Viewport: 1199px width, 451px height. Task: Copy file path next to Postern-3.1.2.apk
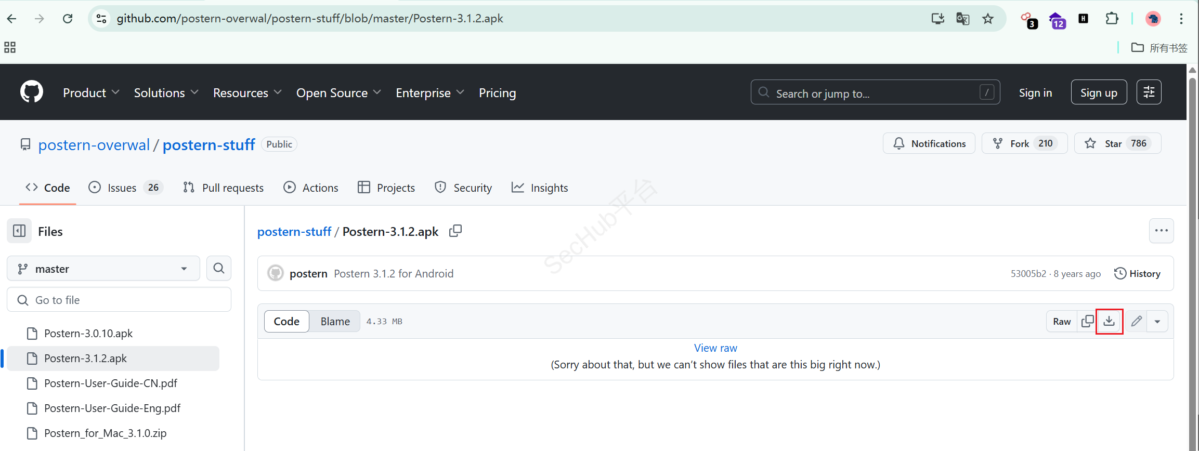click(x=455, y=231)
